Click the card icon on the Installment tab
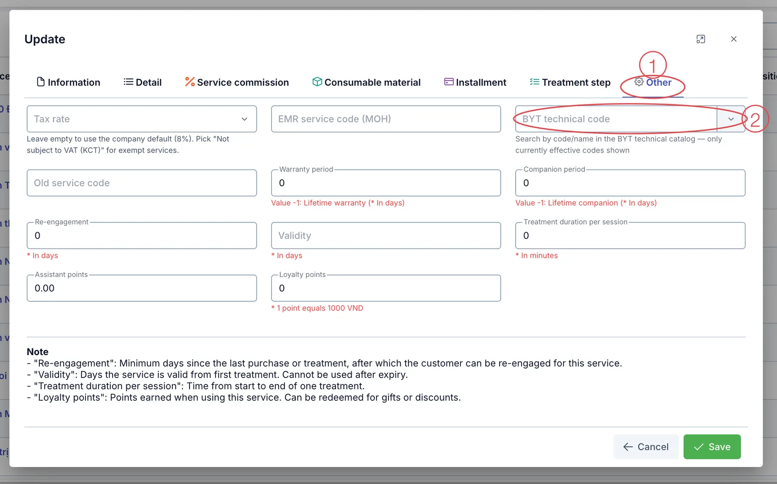Screen dimensions: 777x484 pos(449,82)
